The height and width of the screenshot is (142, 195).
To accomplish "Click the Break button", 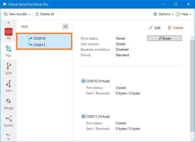I will pyautogui.click(x=164, y=38).
